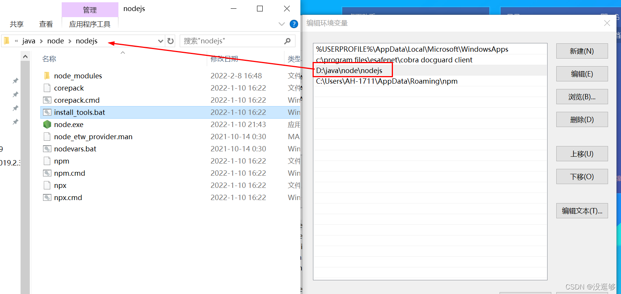Click Browse (浏览) button
Screen dimensions: 621x294
pyautogui.click(x=582, y=97)
